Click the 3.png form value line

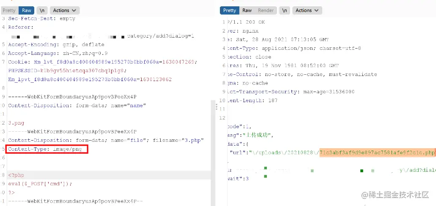[x=16, y=123]
